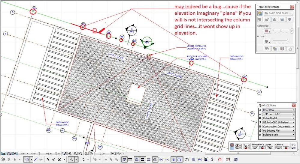Click the red house 3D window icon
The height and width of the screenshot is (164, 300).
220,160
